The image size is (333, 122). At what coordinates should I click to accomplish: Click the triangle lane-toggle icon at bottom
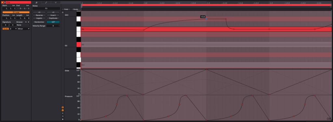coord(63,119)
